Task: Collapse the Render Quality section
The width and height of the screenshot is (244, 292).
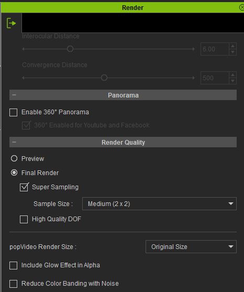Action: (14, 142)
